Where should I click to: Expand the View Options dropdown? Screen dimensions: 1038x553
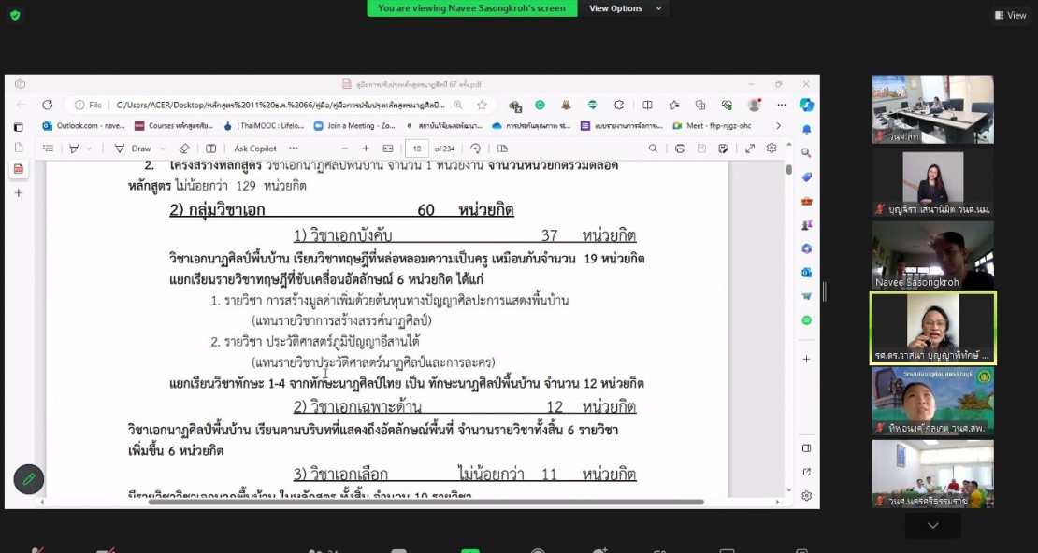[627, 8]
